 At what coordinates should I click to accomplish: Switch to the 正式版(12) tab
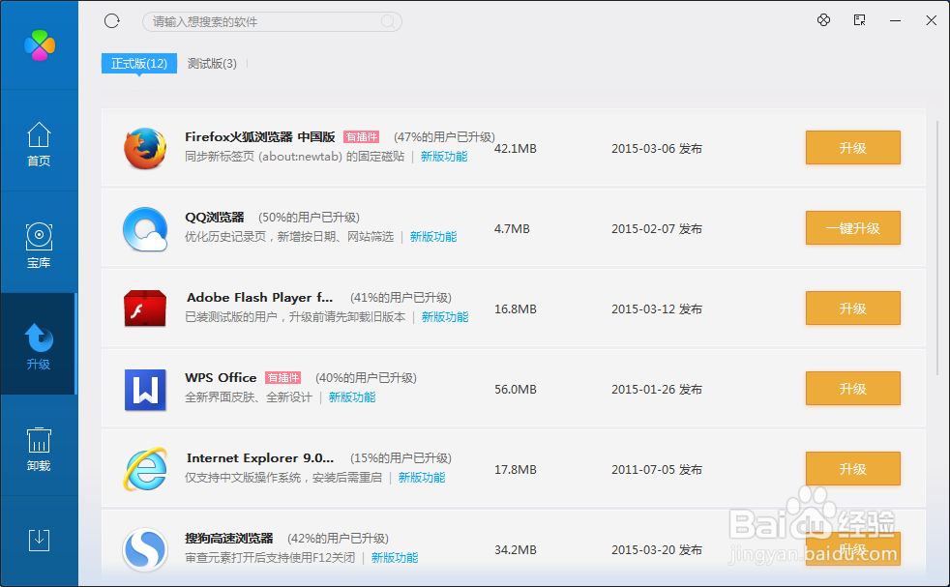pos(138,64)
